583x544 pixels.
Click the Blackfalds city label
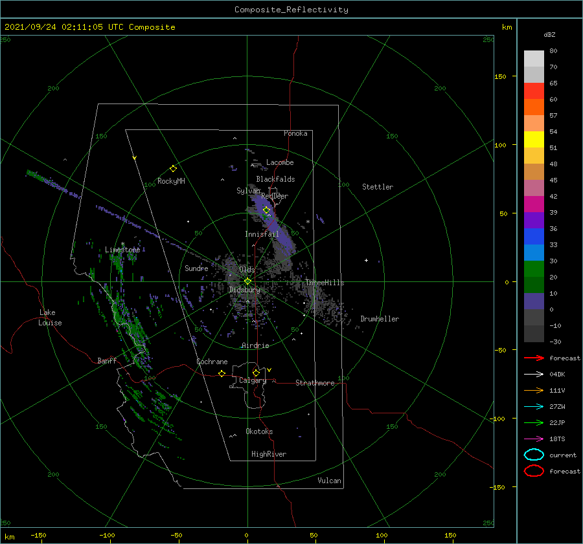coord(275,179)
